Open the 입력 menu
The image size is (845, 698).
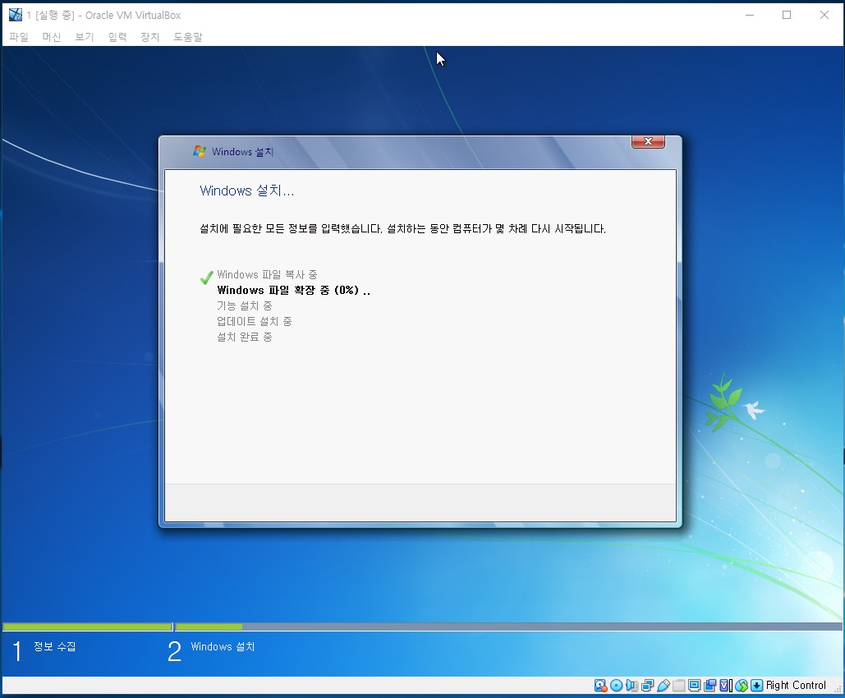(x=117, y=37)
